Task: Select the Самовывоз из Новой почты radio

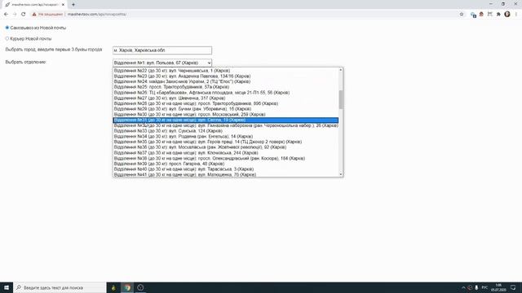Action: pos(7,28)
